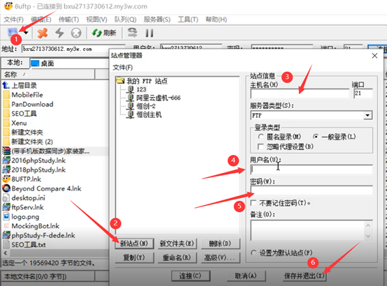Select site 恒创-2
The height and width of the screenshot is (286, 387).
(x=146, y=106)
